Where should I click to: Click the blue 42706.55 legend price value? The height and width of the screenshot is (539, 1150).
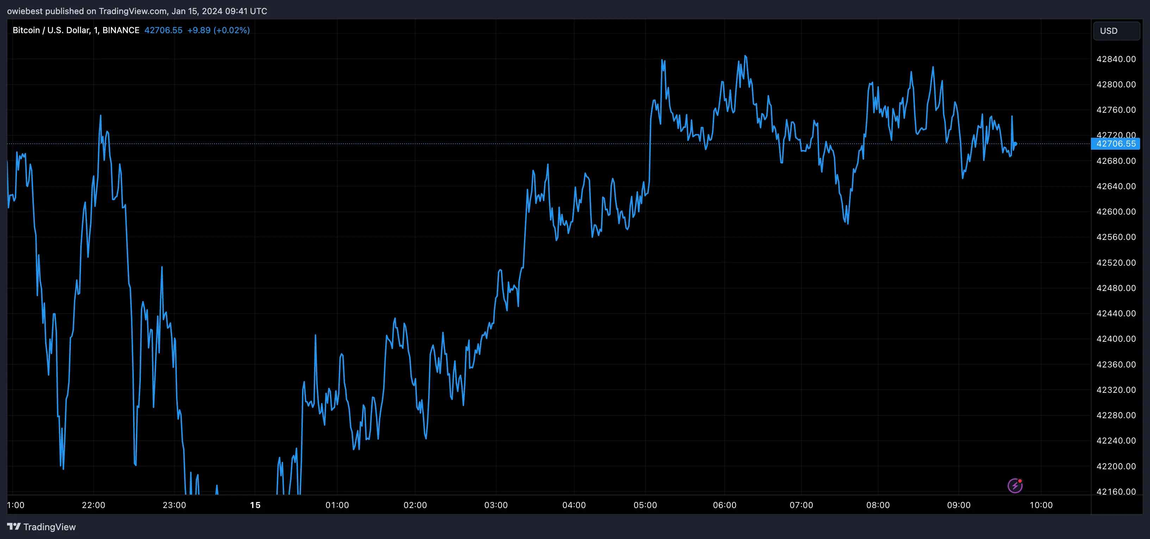[x=163, y=30]
